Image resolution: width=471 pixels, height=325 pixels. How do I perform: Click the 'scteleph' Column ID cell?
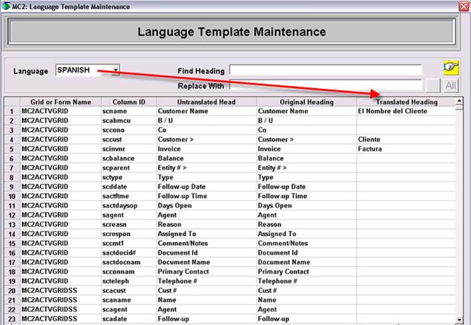pos(129,281)
